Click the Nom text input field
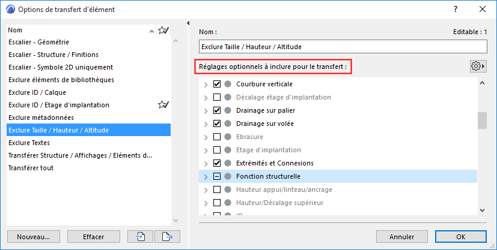This screenshot has height=250, width=497. coord(343,46)
